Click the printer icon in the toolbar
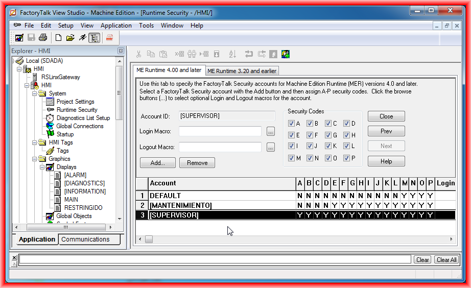Image resolution: width=471 pixels, height=288 pixels. (x=43, y=37)
